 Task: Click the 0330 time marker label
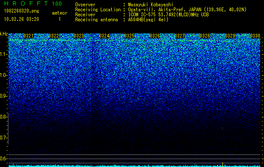(x=255, y=36)
